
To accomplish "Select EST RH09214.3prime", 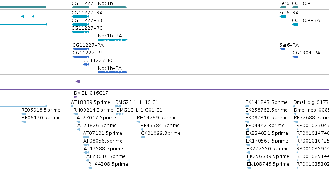I will (x=76, y=114).
